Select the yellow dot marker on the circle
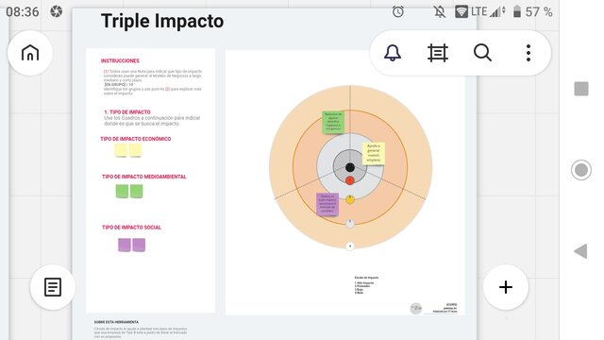Viewport: 604px width, 340px height. tap(350, 199)
